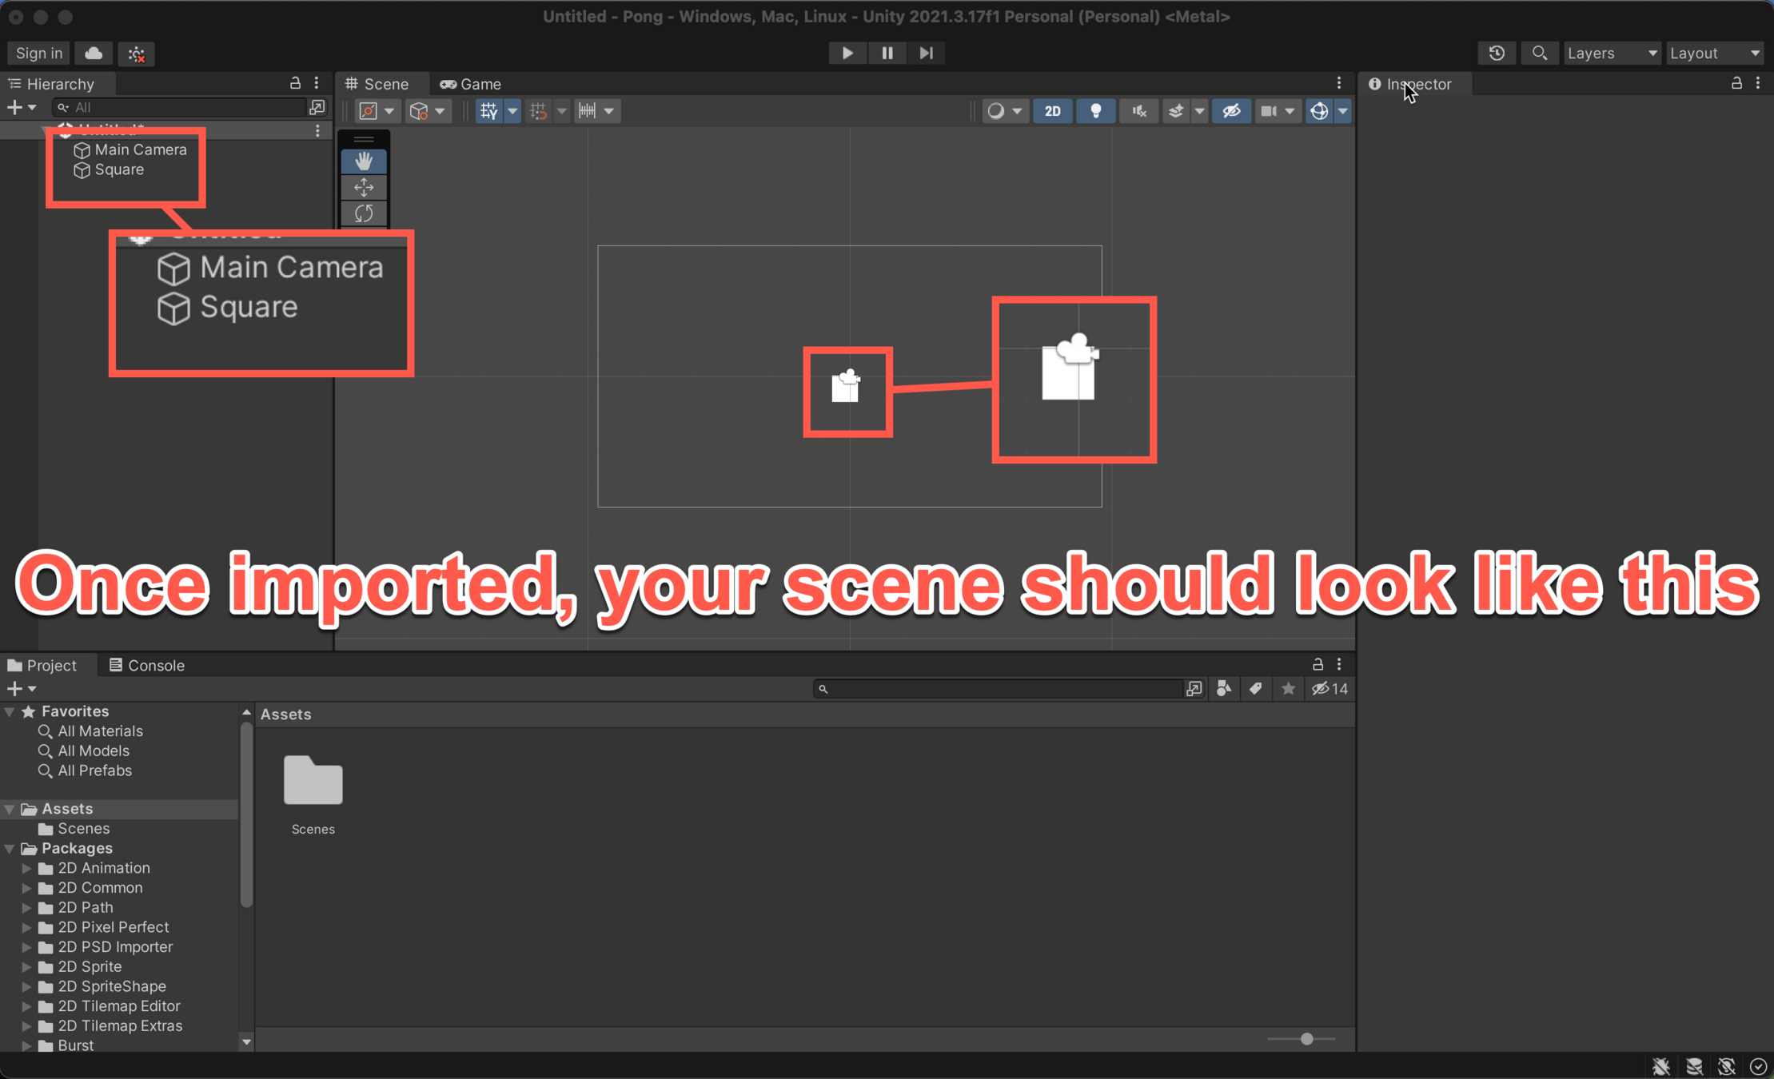Open the Undo History icon
The image size is (1774, 1079).
(1497, 54)
